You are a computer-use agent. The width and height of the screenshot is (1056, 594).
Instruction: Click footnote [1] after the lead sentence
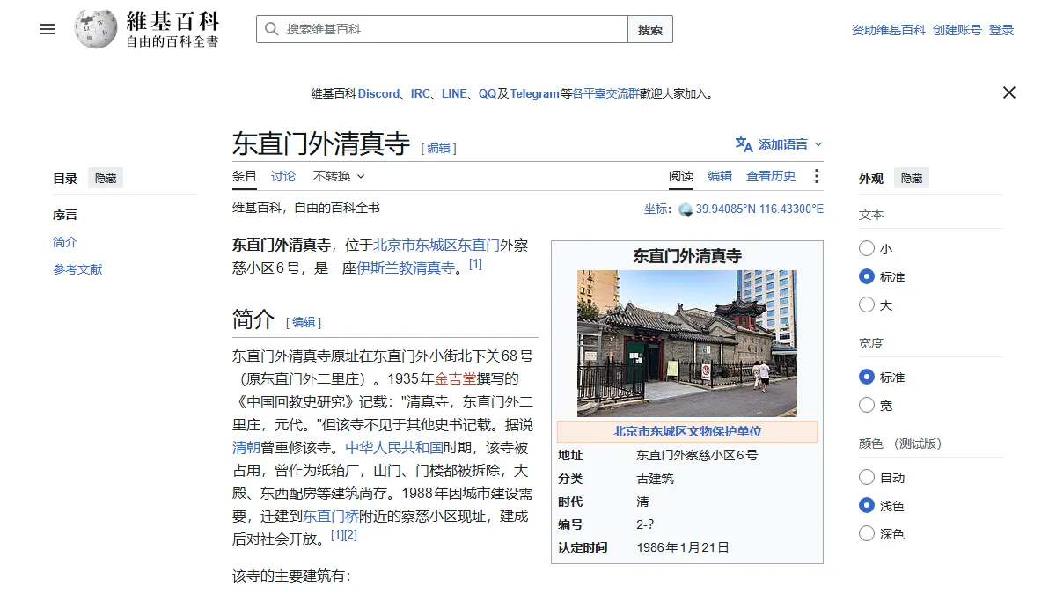[475, 264]
